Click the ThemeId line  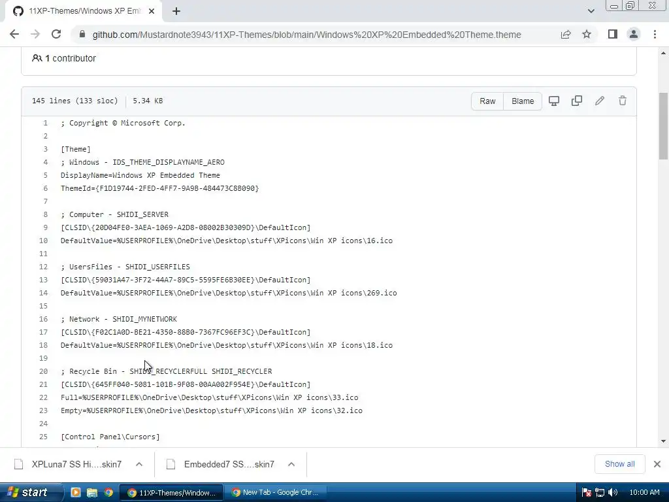pos(159,188)
